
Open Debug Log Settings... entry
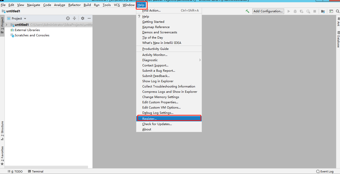click(169, 113)
